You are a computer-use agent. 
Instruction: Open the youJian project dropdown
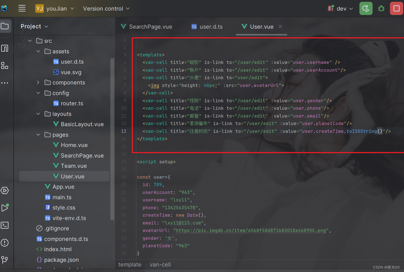(x=60, y=9)
